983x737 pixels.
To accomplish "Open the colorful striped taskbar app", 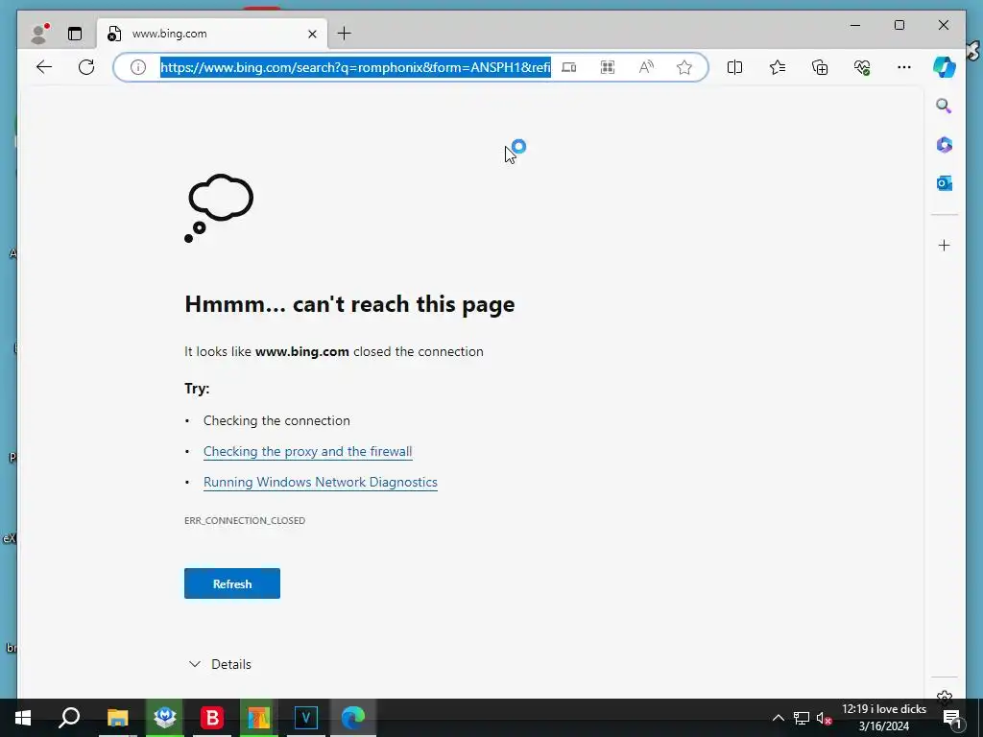I will point(259,718).
